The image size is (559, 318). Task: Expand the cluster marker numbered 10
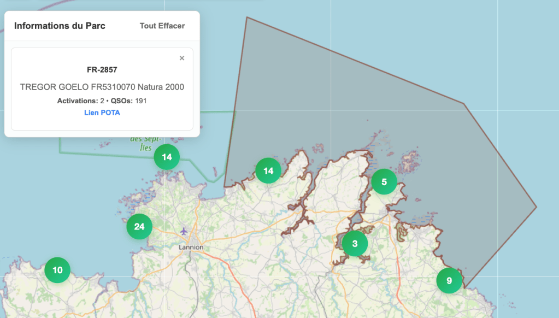[x=57, y=270]
